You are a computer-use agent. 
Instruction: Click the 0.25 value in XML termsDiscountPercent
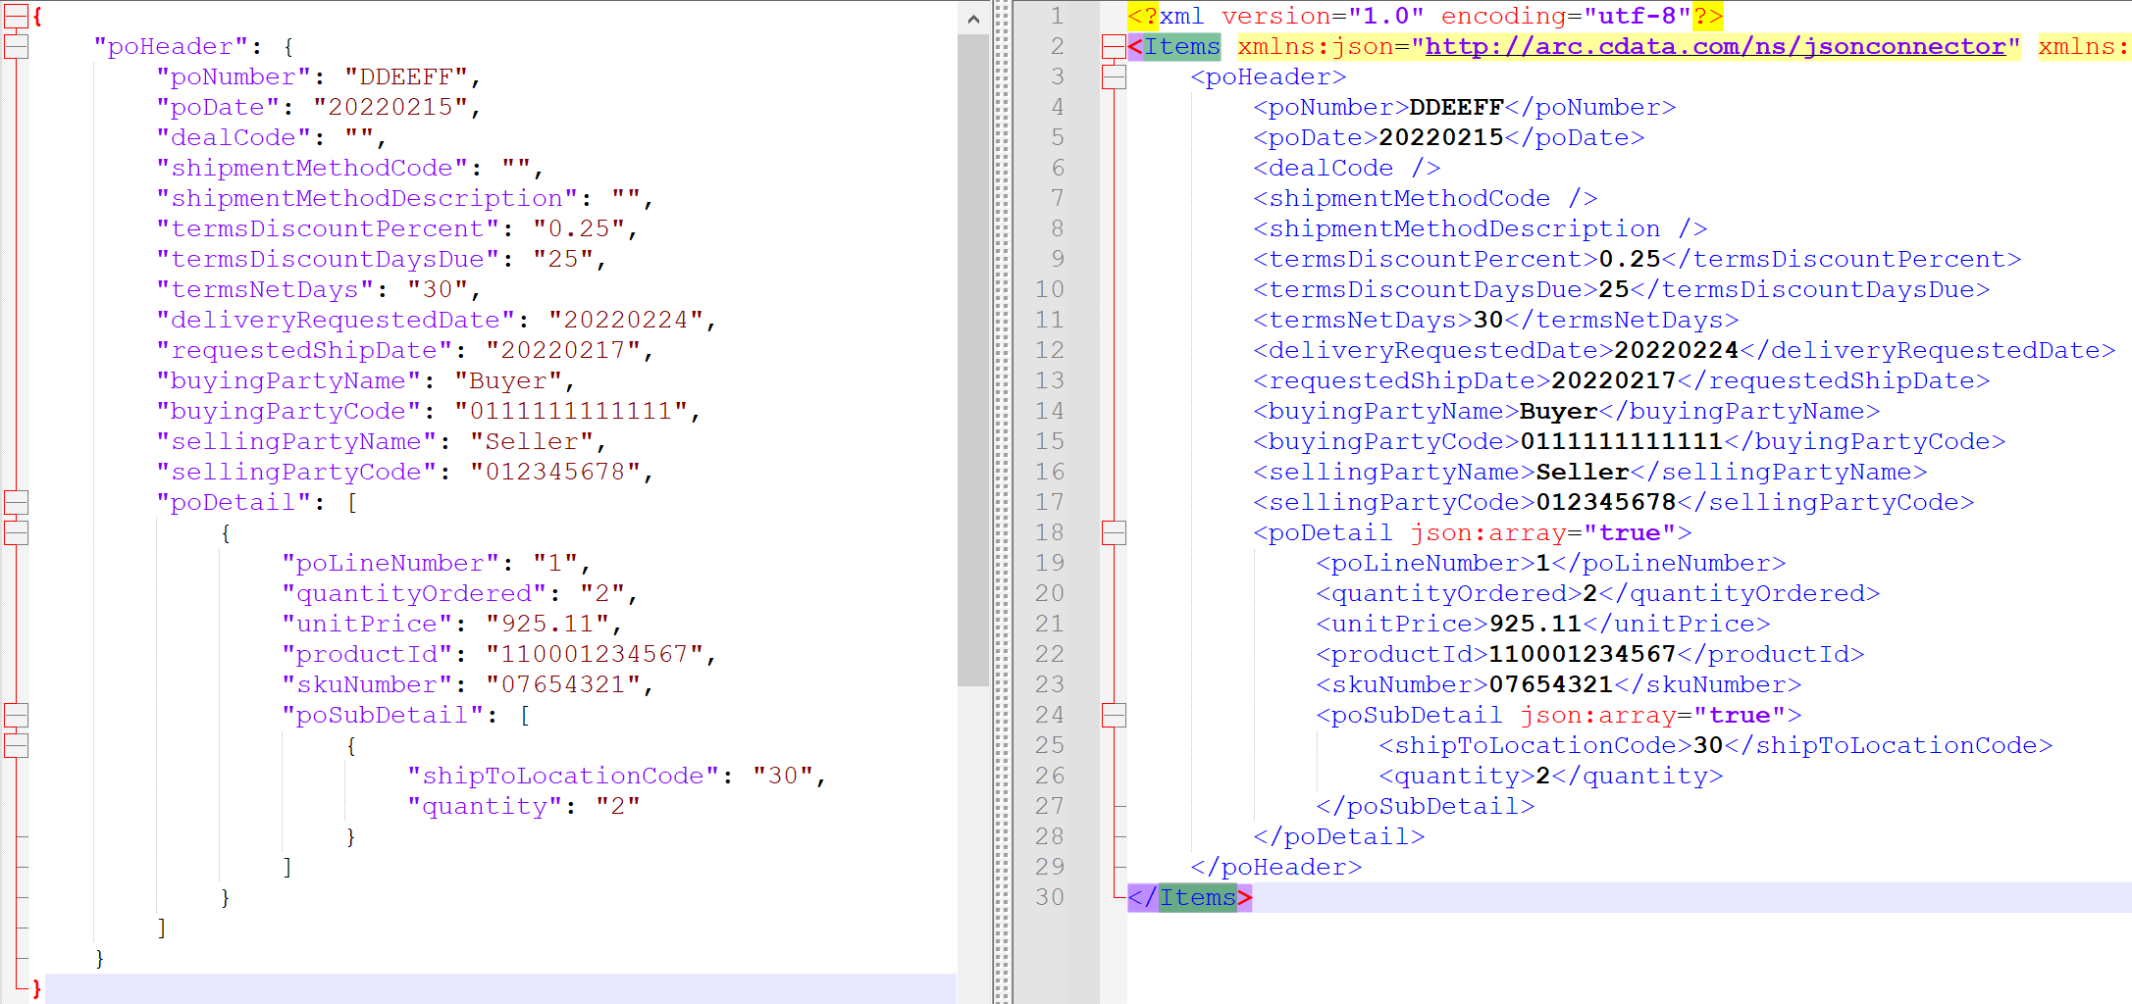[1630, 259]
